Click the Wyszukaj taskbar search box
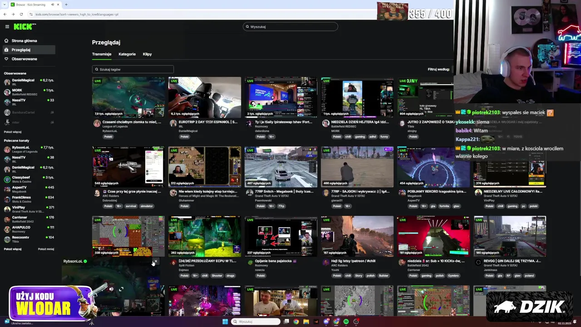The width and height of the screenshot is (581, 327). (x=256, y=322)
